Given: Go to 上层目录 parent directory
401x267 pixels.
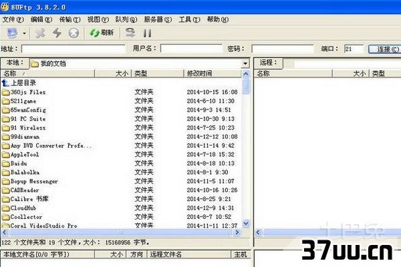Looking at the screenshot, I should coord(19,83).
